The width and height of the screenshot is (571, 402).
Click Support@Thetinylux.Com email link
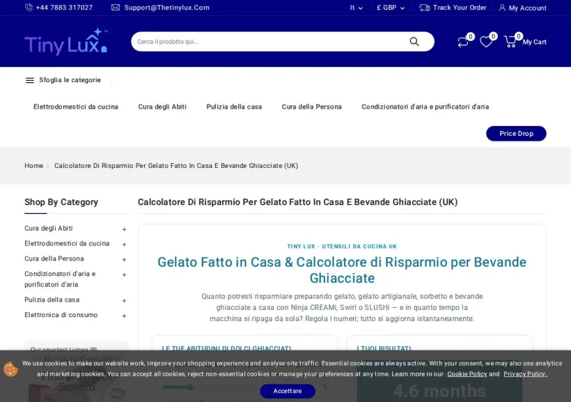pos(167,8)
